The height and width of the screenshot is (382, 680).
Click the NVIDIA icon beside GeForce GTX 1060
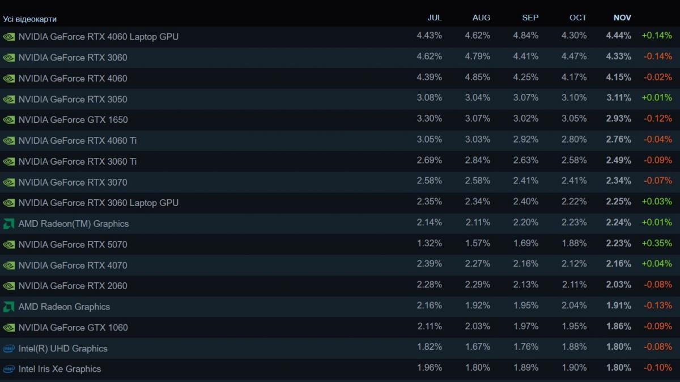(8, 328)
